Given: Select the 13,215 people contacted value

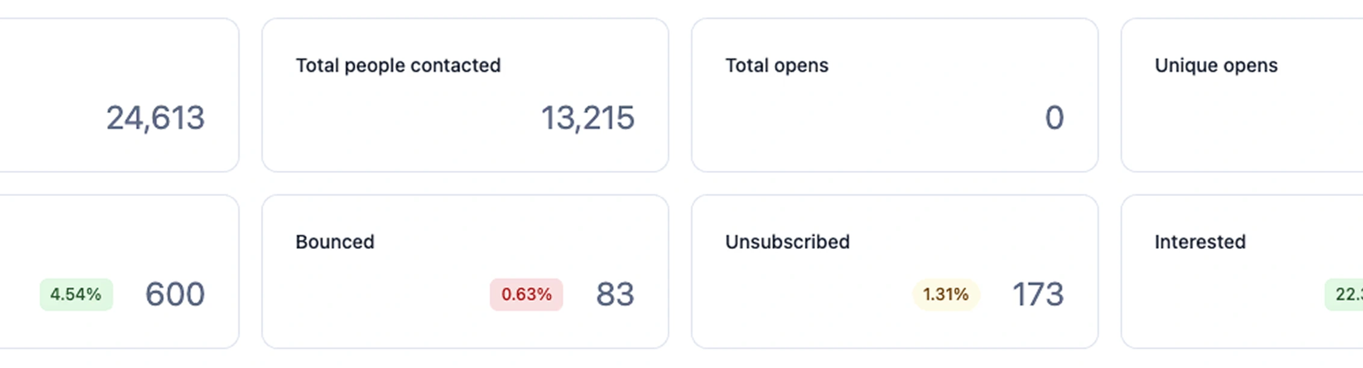Looking at the screenshot, I should coord(587,118).
